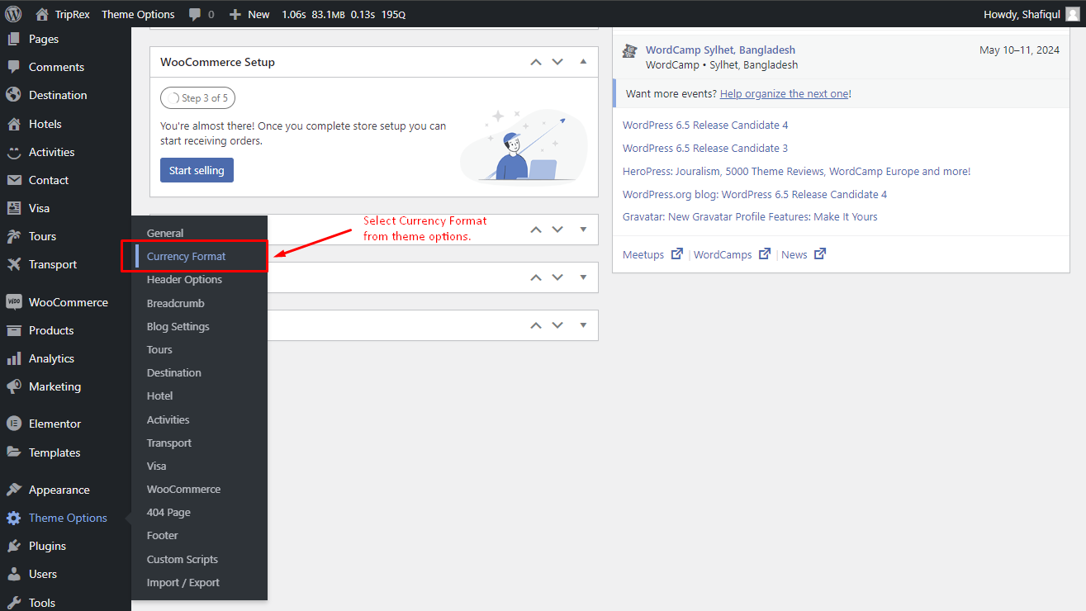This screenshot has width=1086, height=611.
Task: Toggle the widget panel beside Header Options submenu row
Action: [584, 277]
